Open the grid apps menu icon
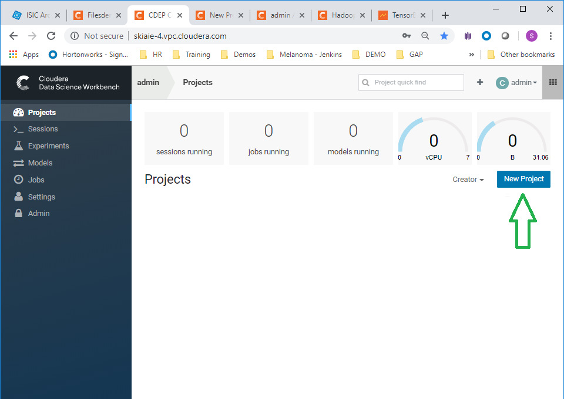The height and width of the screenshot is (399, 564). tap(553, 82)
